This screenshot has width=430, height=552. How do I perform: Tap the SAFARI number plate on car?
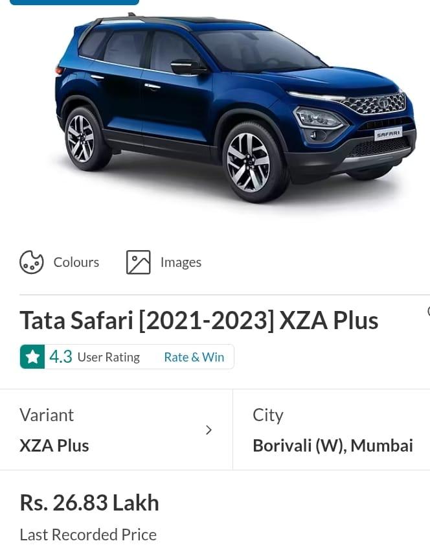pyautogui.click(x=389, y=133)
